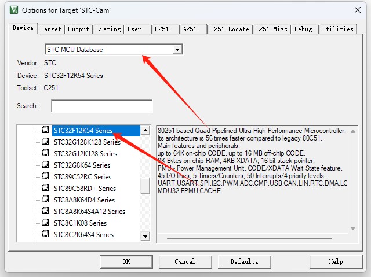Confirm with the OK button

pyautogui.click(x=126, y=261)
